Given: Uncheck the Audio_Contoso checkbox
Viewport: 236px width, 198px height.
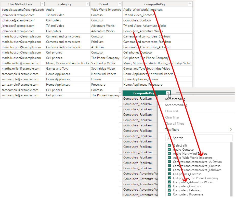Looking at the screenshot, I should [169, 150].
